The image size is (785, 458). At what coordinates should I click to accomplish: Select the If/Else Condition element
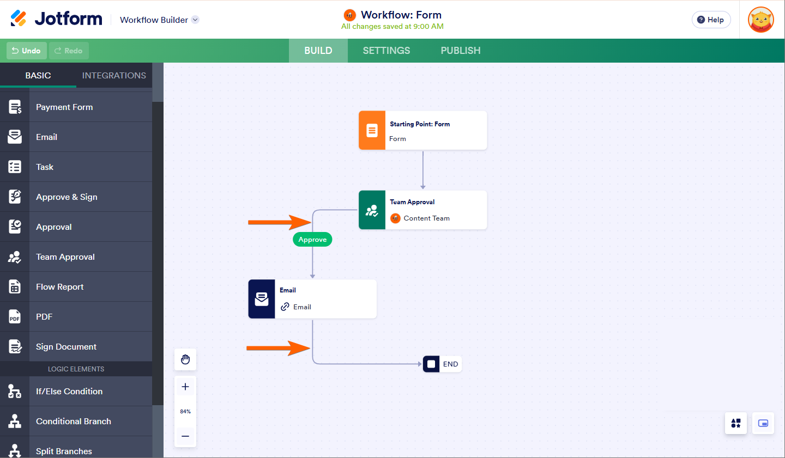pos(69,391)
